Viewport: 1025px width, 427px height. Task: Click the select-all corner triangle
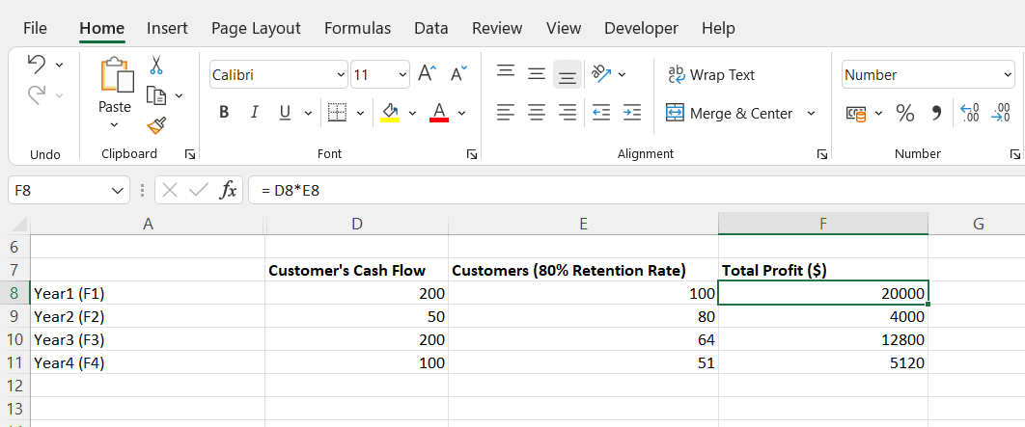coord(19,225)
